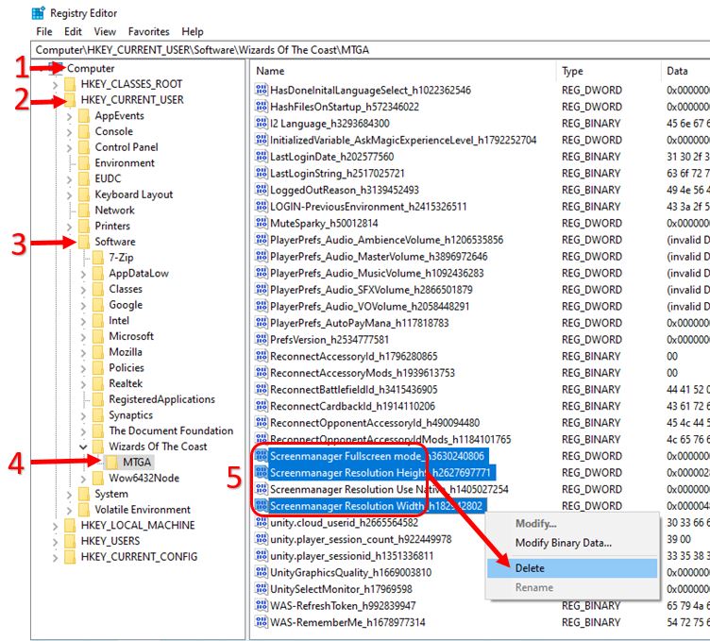The width and height of the screenshot is (710, 641).
Task: Click the I2 Language value icon
Action: pyautogui.click(x=262, y=123)
